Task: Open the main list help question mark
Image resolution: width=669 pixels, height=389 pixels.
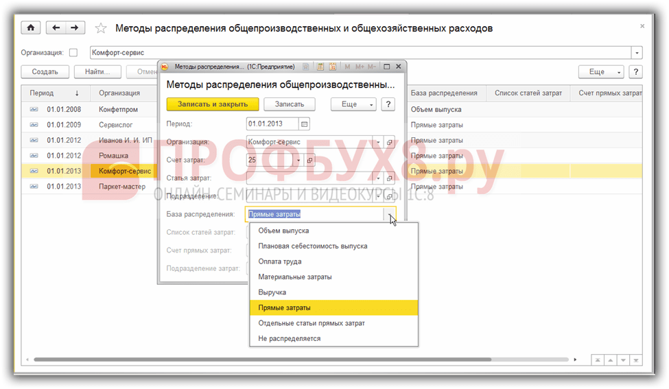Action: pyautogui.click(x=635, y=71)
